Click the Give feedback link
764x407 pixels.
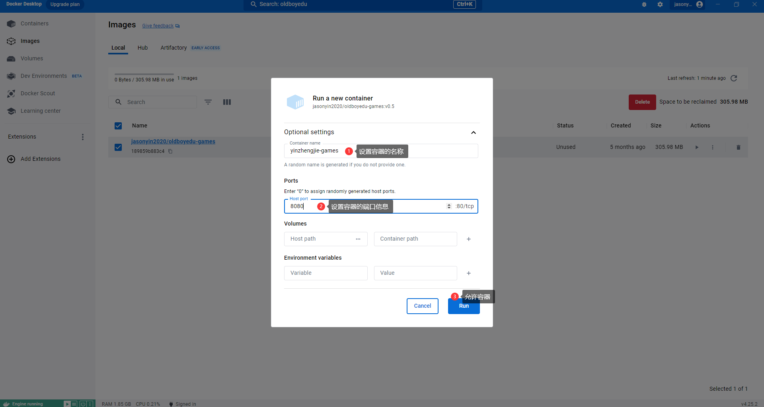click(158, 26)
